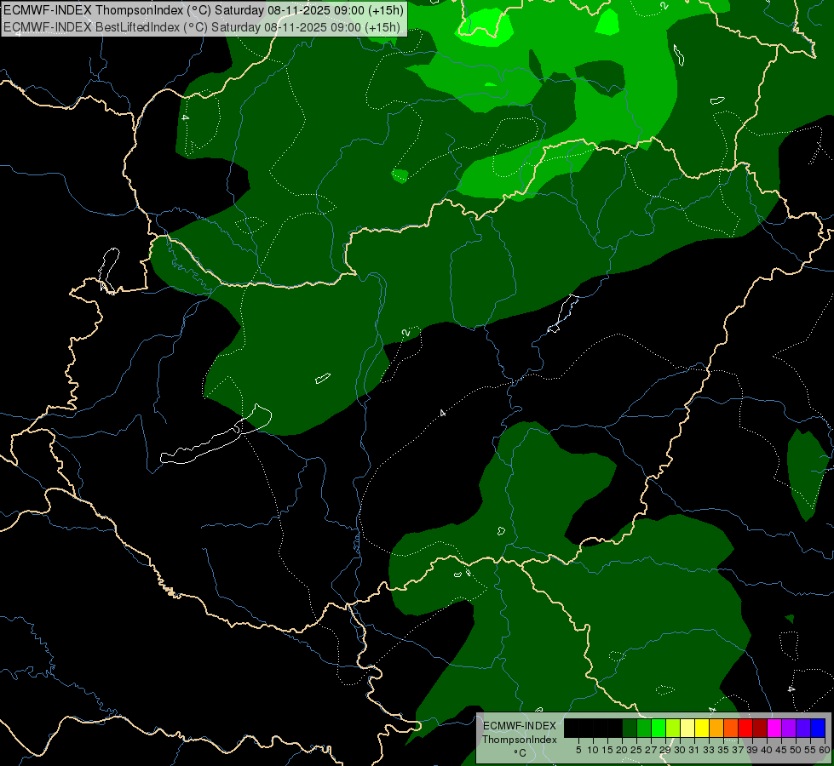
Task: Click the bright green 27–29 legend swatch
Action: (659, 728)
